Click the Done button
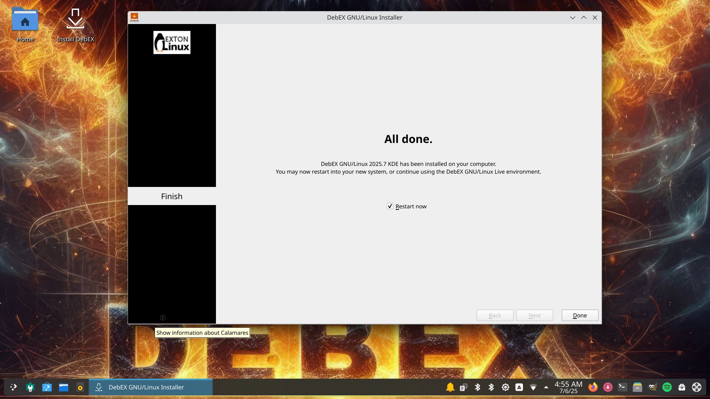The width and height of the screenshot is (710, 399). (579, 316)
